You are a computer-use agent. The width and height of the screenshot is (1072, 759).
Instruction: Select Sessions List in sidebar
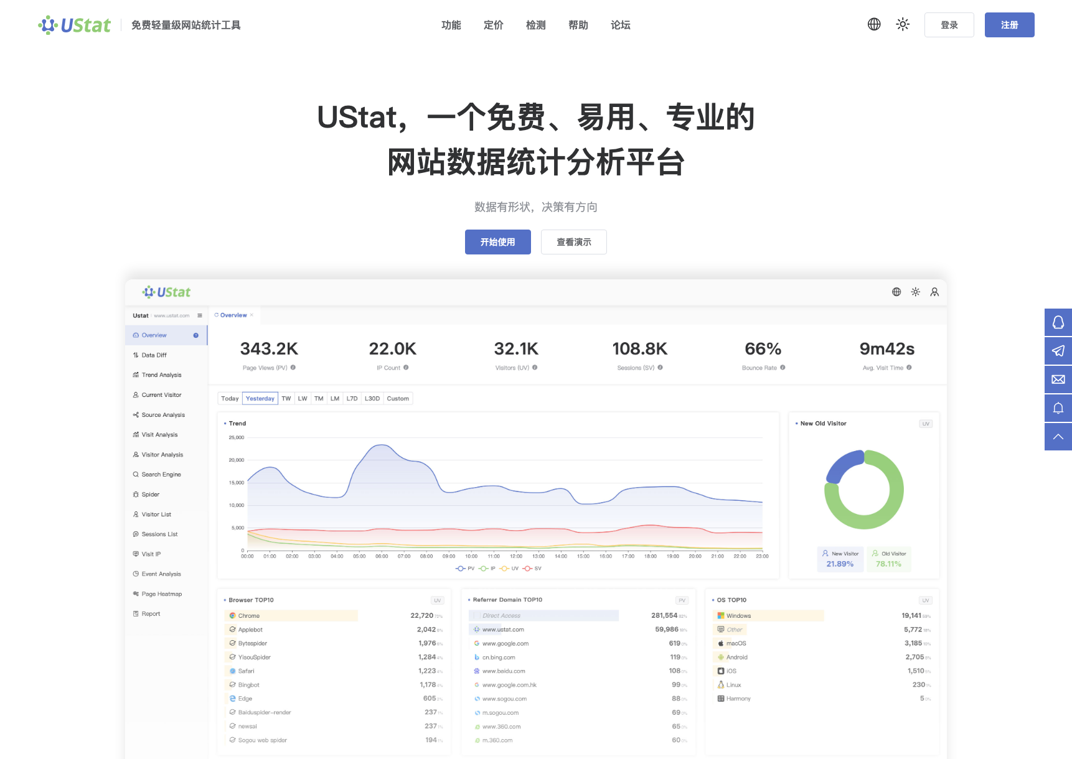coord(166,534)
